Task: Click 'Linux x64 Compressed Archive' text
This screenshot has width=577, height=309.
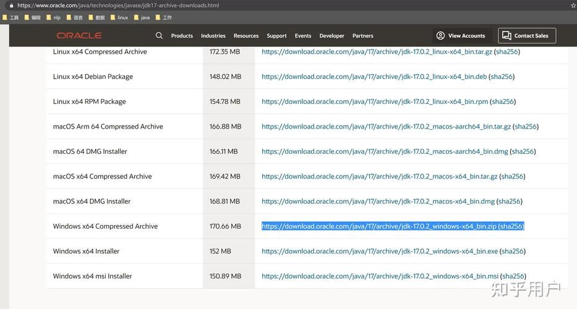Action: click(100, 52)
